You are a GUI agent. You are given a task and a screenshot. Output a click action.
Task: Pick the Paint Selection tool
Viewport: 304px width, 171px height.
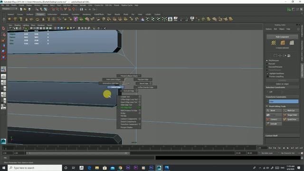click(3, 40)
